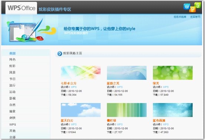Select the 风景 category

(13, 72)
